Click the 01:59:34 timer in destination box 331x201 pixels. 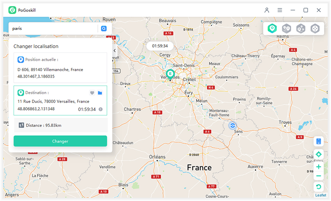point(87,109)
